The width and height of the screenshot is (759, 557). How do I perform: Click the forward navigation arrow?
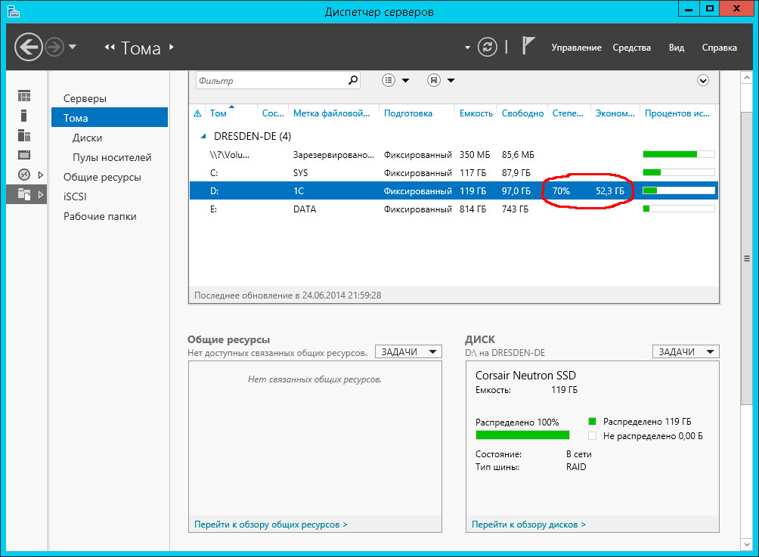54,48
